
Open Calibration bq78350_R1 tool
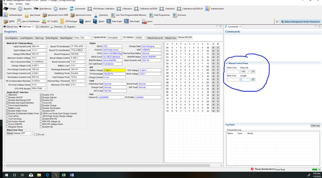[x=190, y=9]
